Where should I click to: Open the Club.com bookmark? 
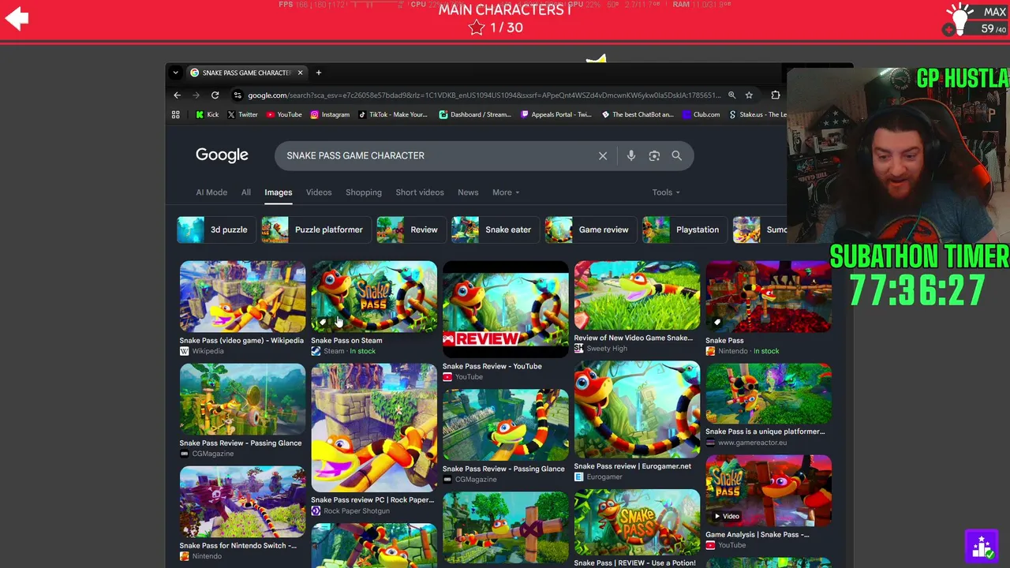[701, 114]
